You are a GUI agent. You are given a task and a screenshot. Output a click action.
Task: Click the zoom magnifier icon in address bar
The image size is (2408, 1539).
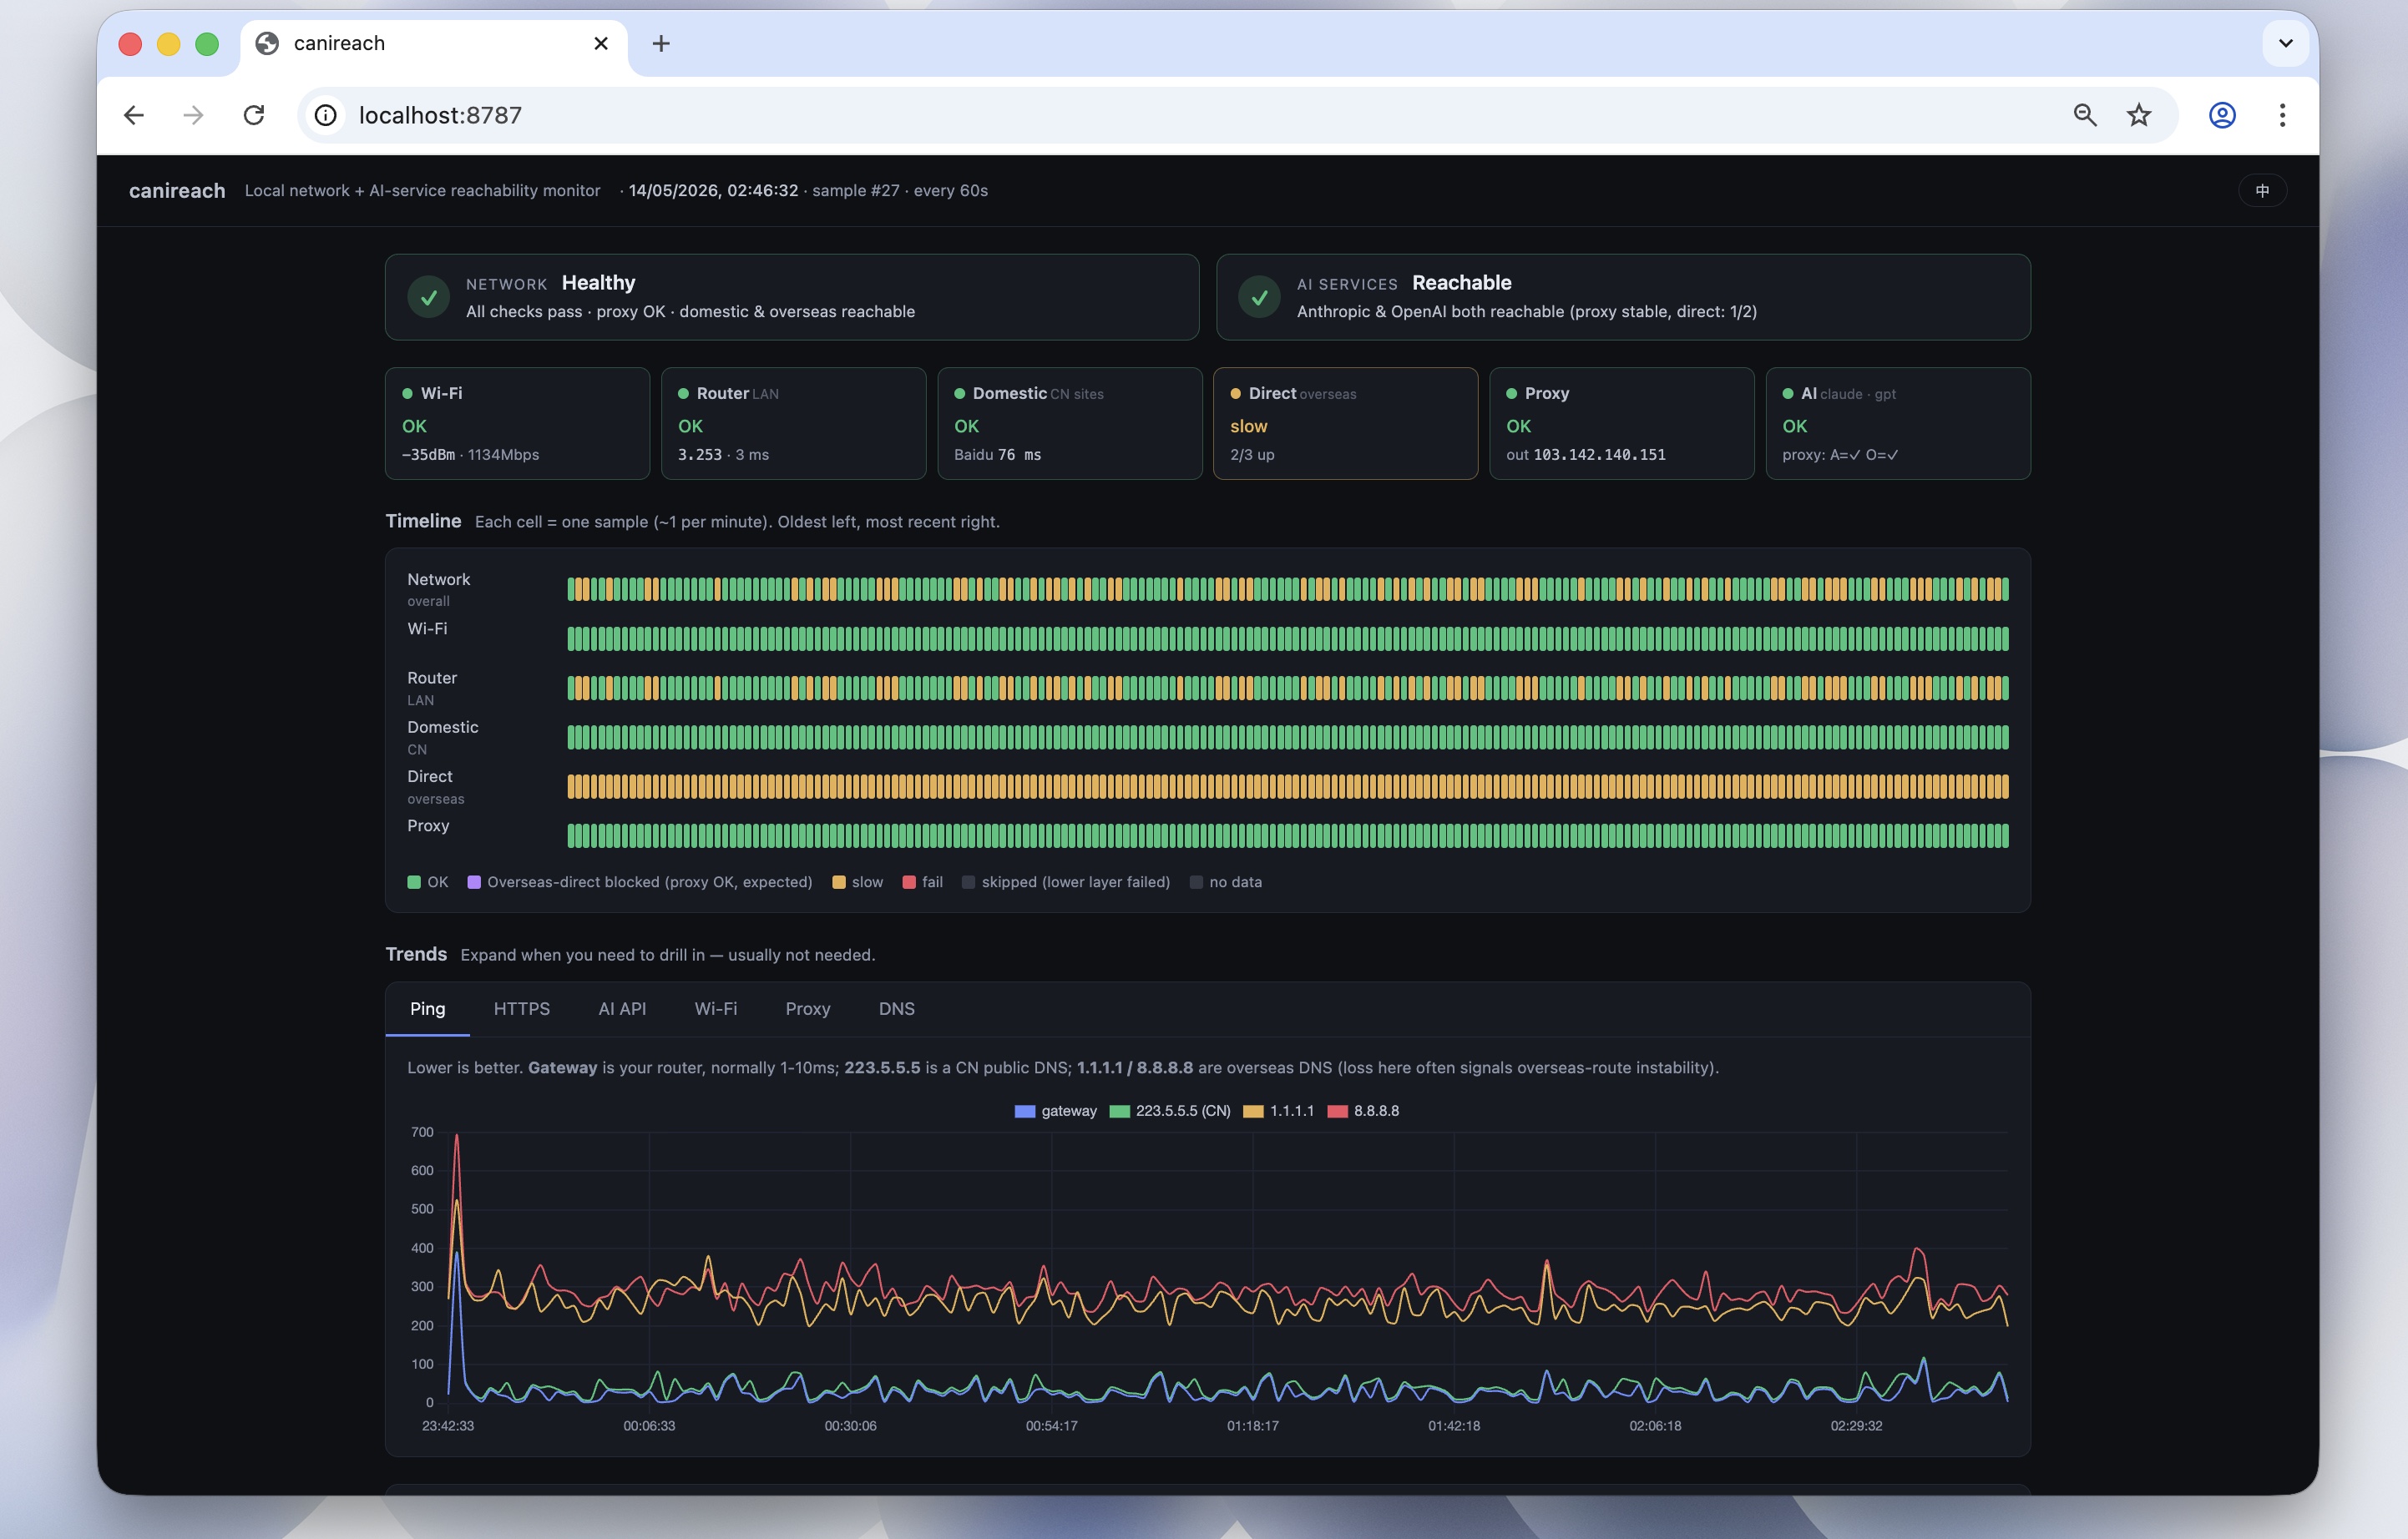coord(2085,115)
